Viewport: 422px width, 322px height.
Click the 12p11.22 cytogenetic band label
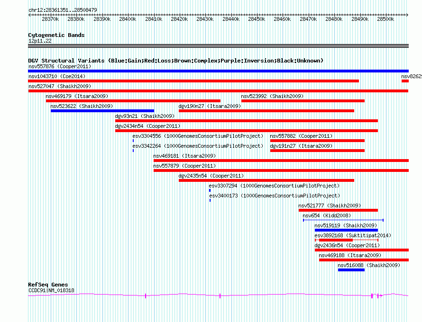click(40, 41)
